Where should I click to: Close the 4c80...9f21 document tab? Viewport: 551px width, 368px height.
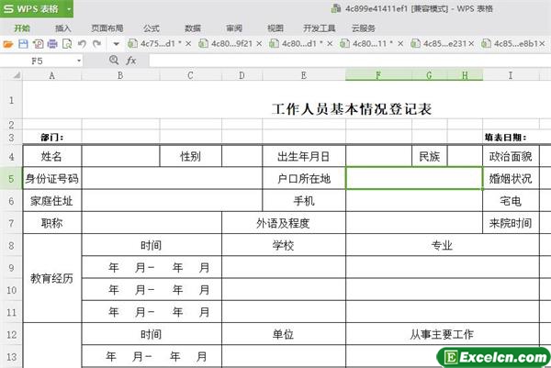(259, 43)
